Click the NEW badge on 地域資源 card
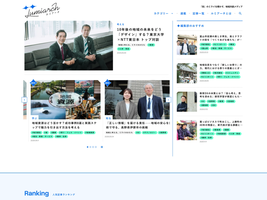 pos(33,83)
